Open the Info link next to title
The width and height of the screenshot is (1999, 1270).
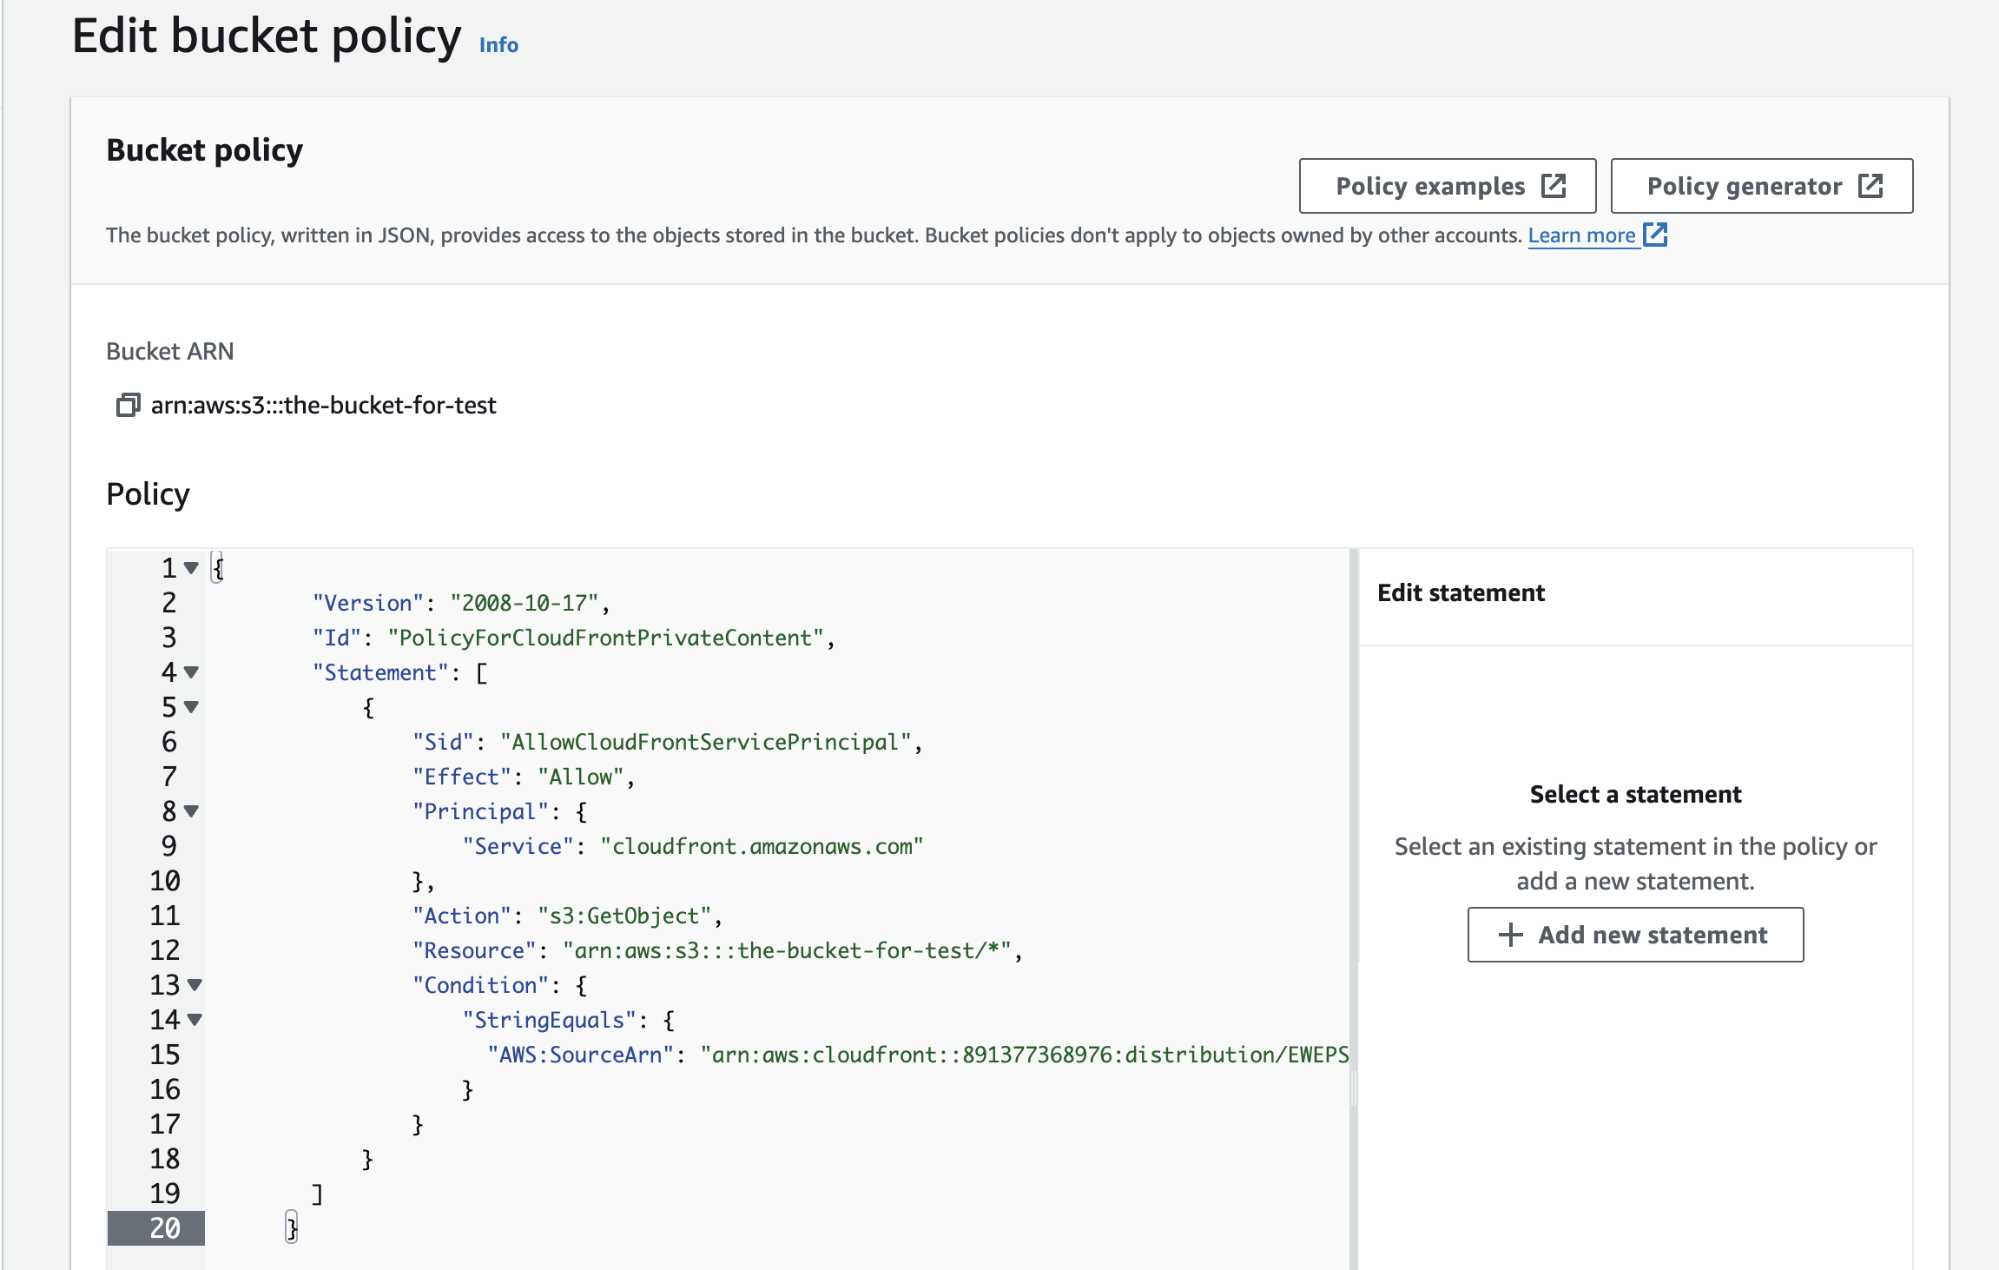coord(498,45)
